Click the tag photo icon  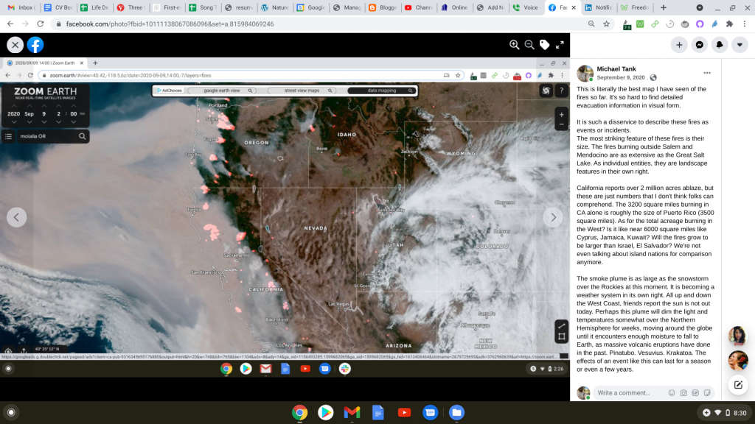(x=544, y=45)
